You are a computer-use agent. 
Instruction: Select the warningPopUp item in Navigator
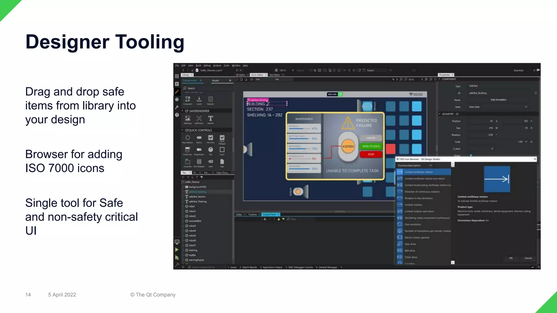[196, 260]
